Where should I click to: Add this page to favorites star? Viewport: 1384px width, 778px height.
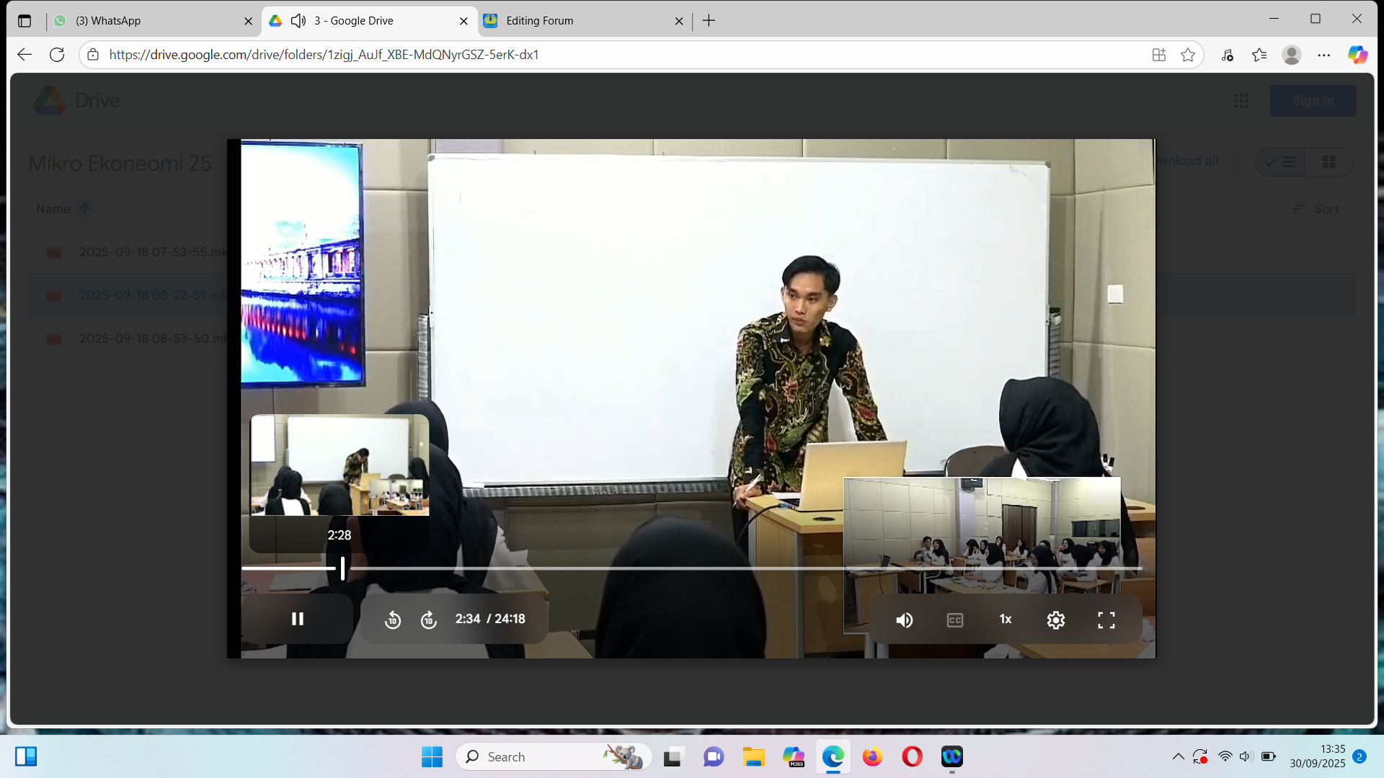[x=1188, y=55]
